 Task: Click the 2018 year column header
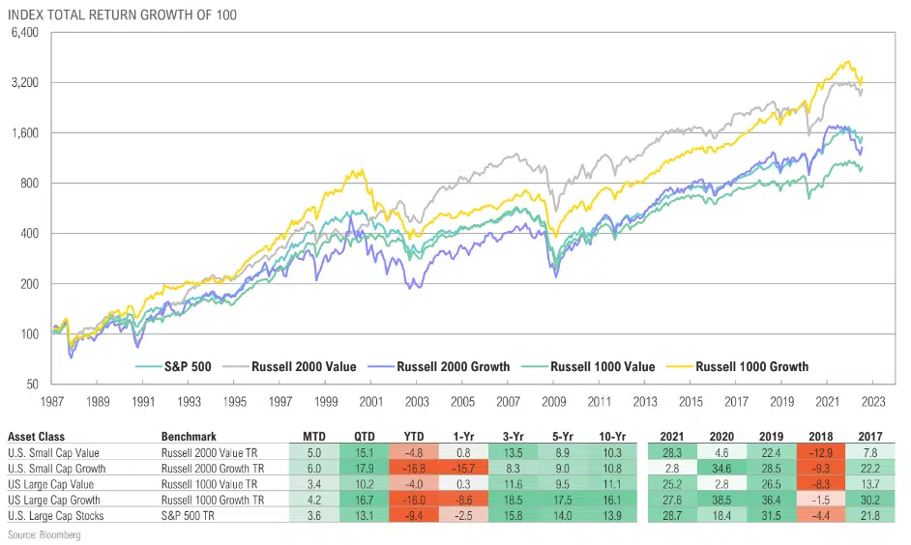point(820,436)
